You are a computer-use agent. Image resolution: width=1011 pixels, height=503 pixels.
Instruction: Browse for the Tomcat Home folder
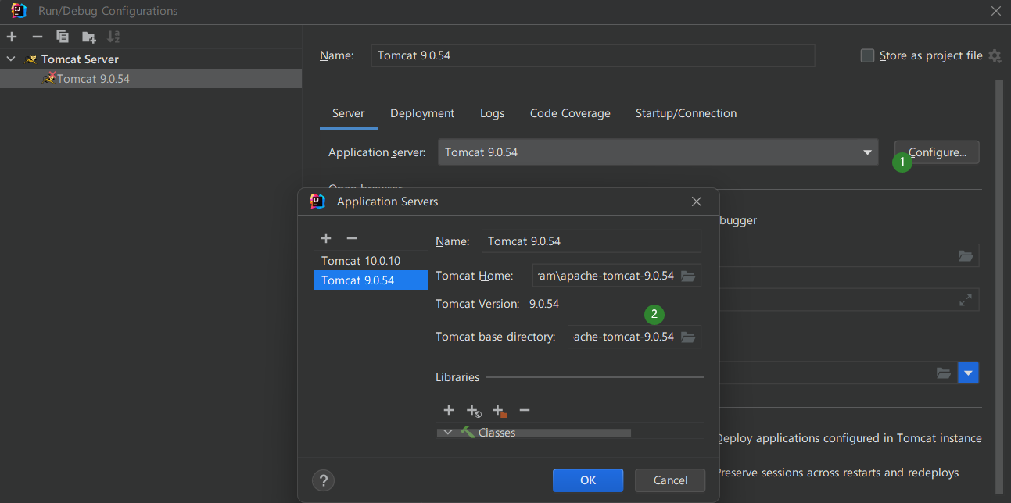(x=688, y=276)
